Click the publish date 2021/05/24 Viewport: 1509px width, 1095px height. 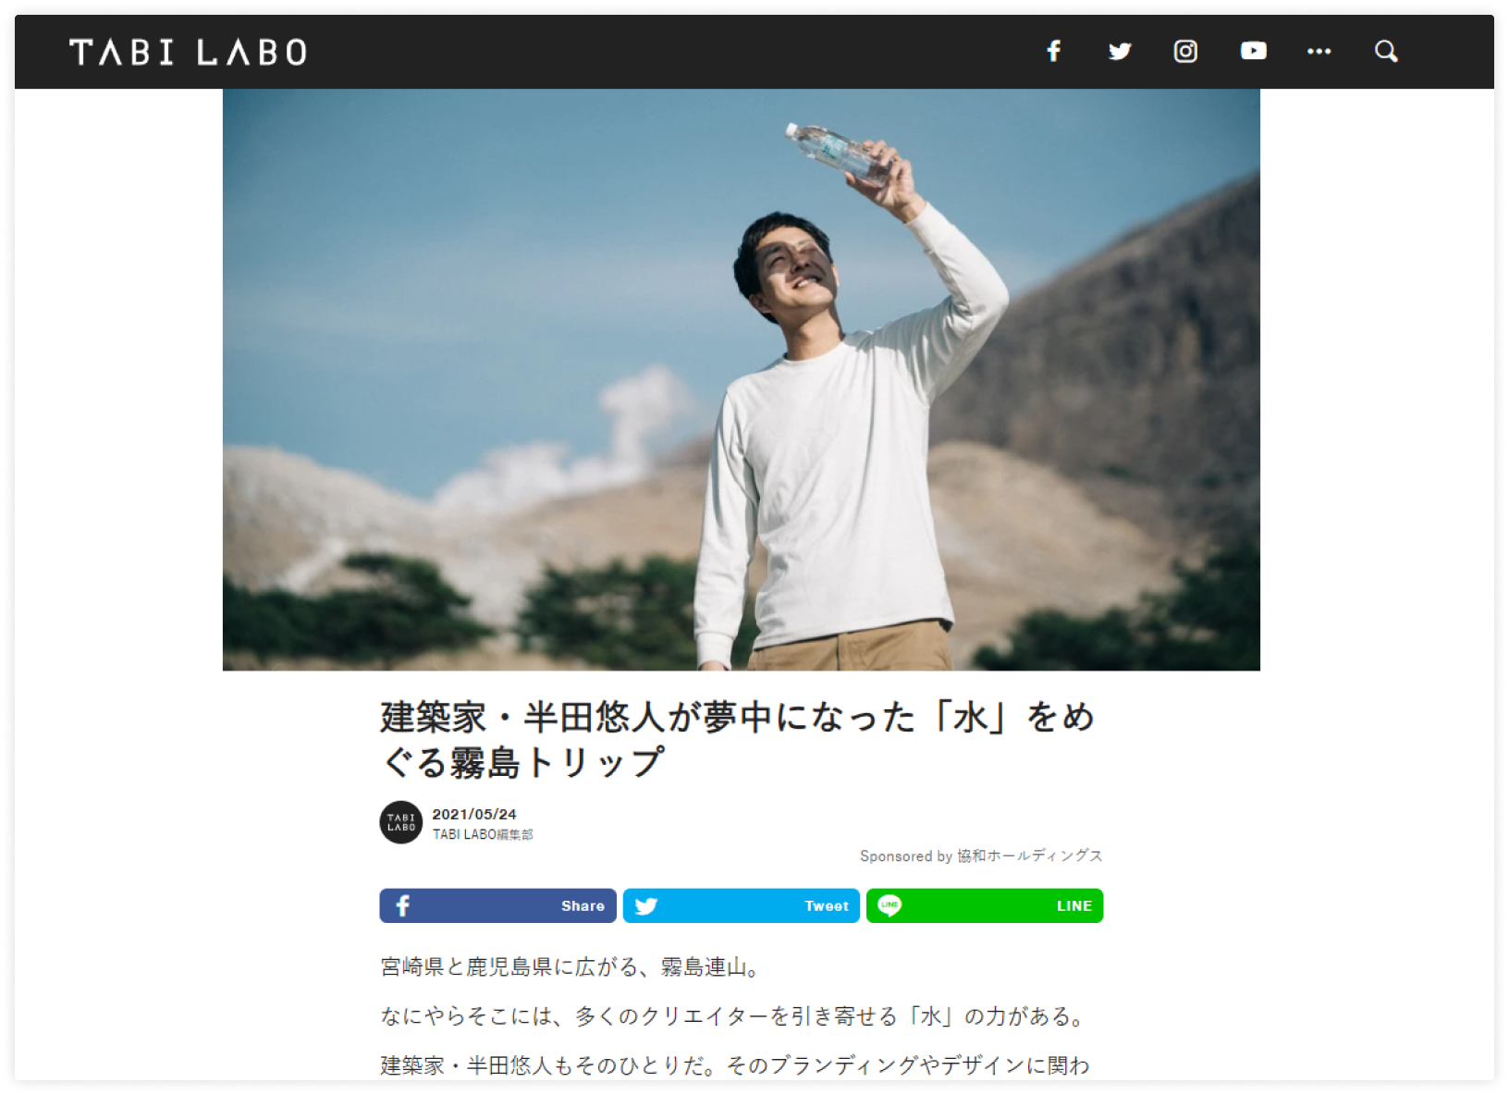(x=474, y=814)
